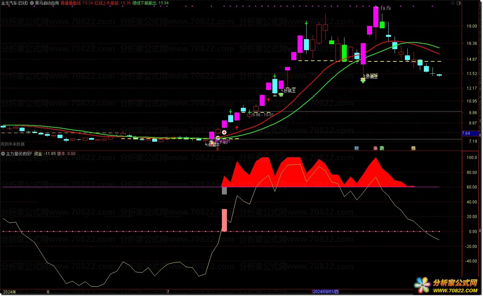Click the 19.79 high price label
Viewport: 483px width, 296px height.
pos(385,9)
